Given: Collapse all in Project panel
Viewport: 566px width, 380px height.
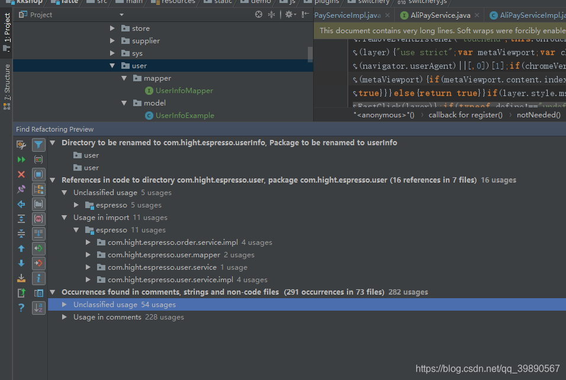Looking at the screenshot, I should pos(271,14).
